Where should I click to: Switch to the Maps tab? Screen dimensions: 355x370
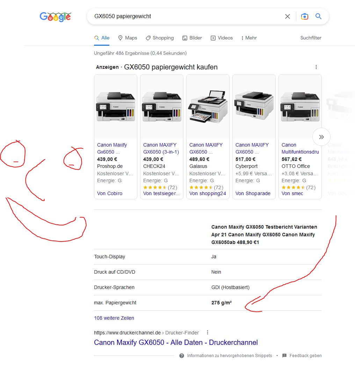click(128, 38)
